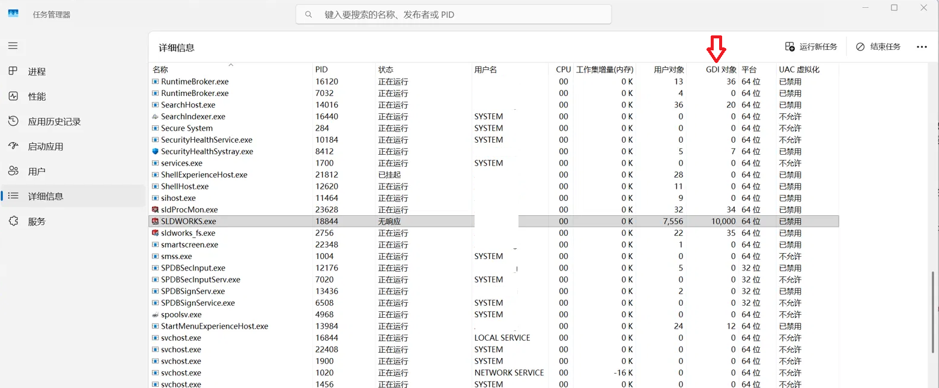Select svchost.exe row with PID 22408

[x=494, y=350]
